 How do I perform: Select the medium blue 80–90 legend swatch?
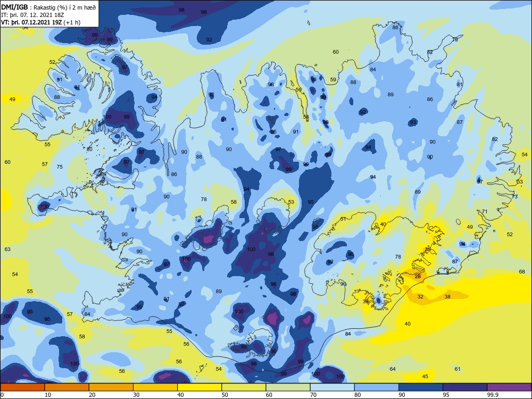point(377,387)
